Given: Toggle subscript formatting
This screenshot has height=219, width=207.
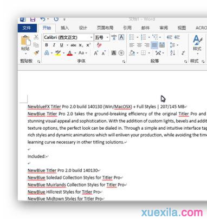Looking at the screenshot, I should [x=81, y=45].
